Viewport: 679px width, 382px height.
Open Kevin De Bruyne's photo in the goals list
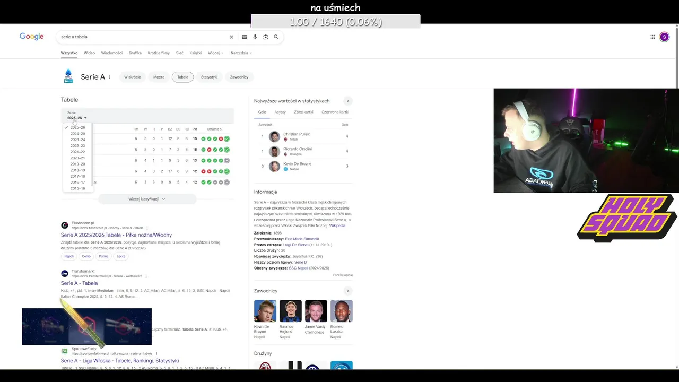[x=274, y=166]
